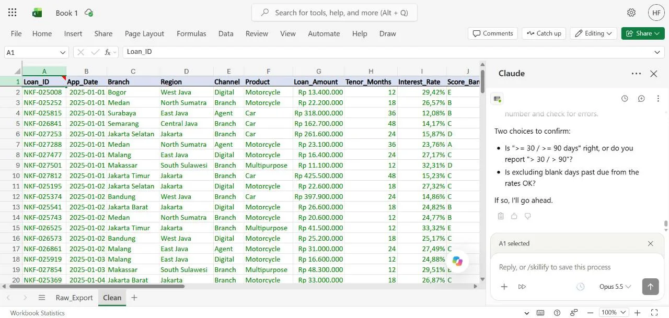This screenshot has height=318, width=669.
Task: Start a new chat in Claude panel
Action: point(641,99)
